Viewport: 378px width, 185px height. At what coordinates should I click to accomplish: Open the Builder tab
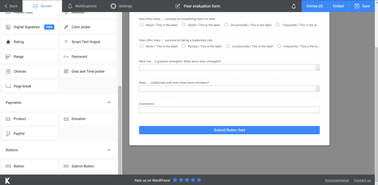click(42, 6)
